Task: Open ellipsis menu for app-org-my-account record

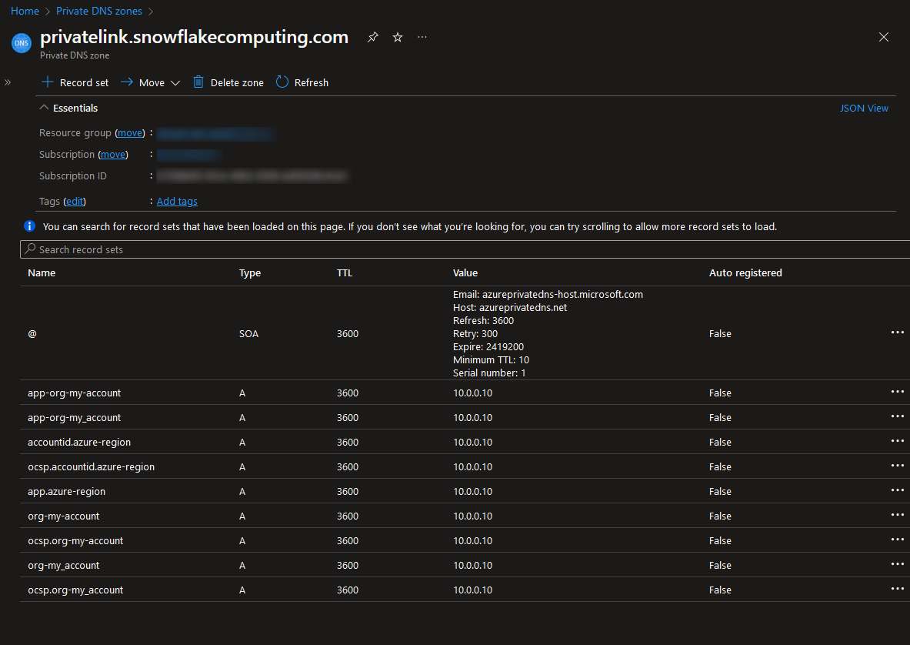Action: (x=897, y=392)
